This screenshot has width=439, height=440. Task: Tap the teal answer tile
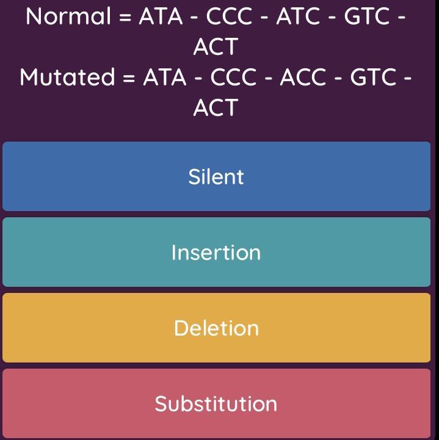click(x=216, y=252)
